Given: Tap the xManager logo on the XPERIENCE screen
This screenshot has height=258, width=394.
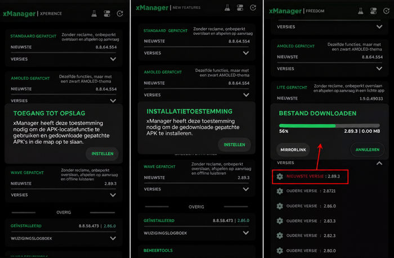Looking at the screenshot, I should click(19, 14).
